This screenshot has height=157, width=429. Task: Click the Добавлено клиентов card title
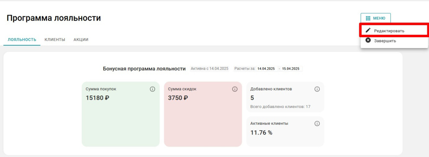(271, 89)
